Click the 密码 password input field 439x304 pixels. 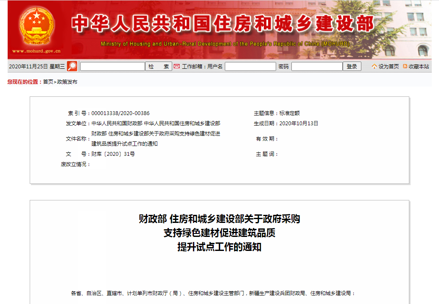click(317, 66)
